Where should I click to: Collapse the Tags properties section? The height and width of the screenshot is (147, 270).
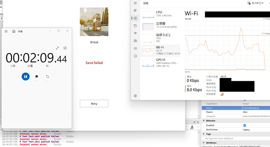[204, 134]
